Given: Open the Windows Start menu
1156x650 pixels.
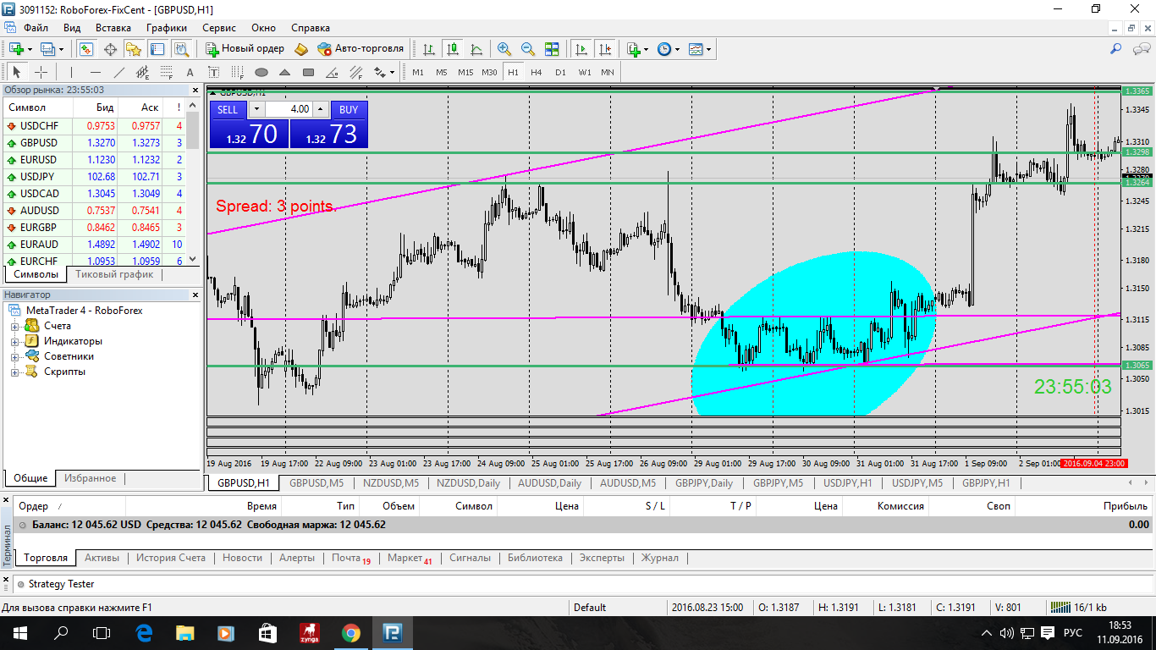Looking at the screenshot, I should (x=19, y=633).
